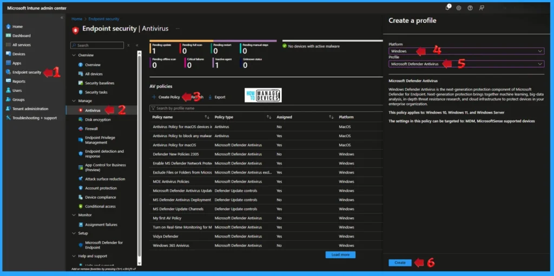Click the Search by profile name field
This screenshot has width=554, height=276.
tap(266, 109)
